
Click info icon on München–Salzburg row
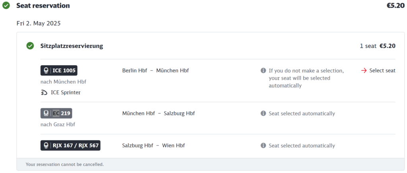click(x=263, y=113)
